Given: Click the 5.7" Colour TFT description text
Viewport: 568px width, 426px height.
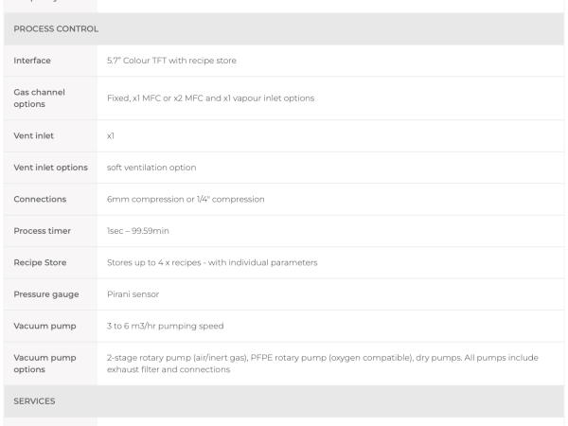Looking at the screenshot, I should 171,61.
